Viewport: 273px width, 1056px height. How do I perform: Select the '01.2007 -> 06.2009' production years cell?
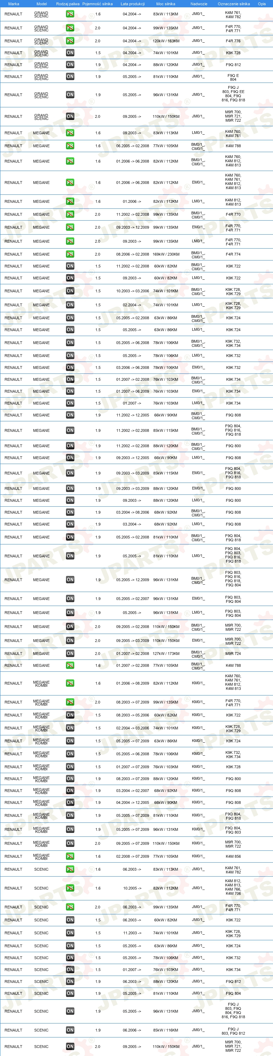[x=133, y=391]
